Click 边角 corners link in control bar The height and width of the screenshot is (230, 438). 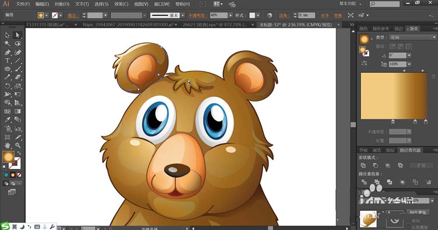point(284,16)
